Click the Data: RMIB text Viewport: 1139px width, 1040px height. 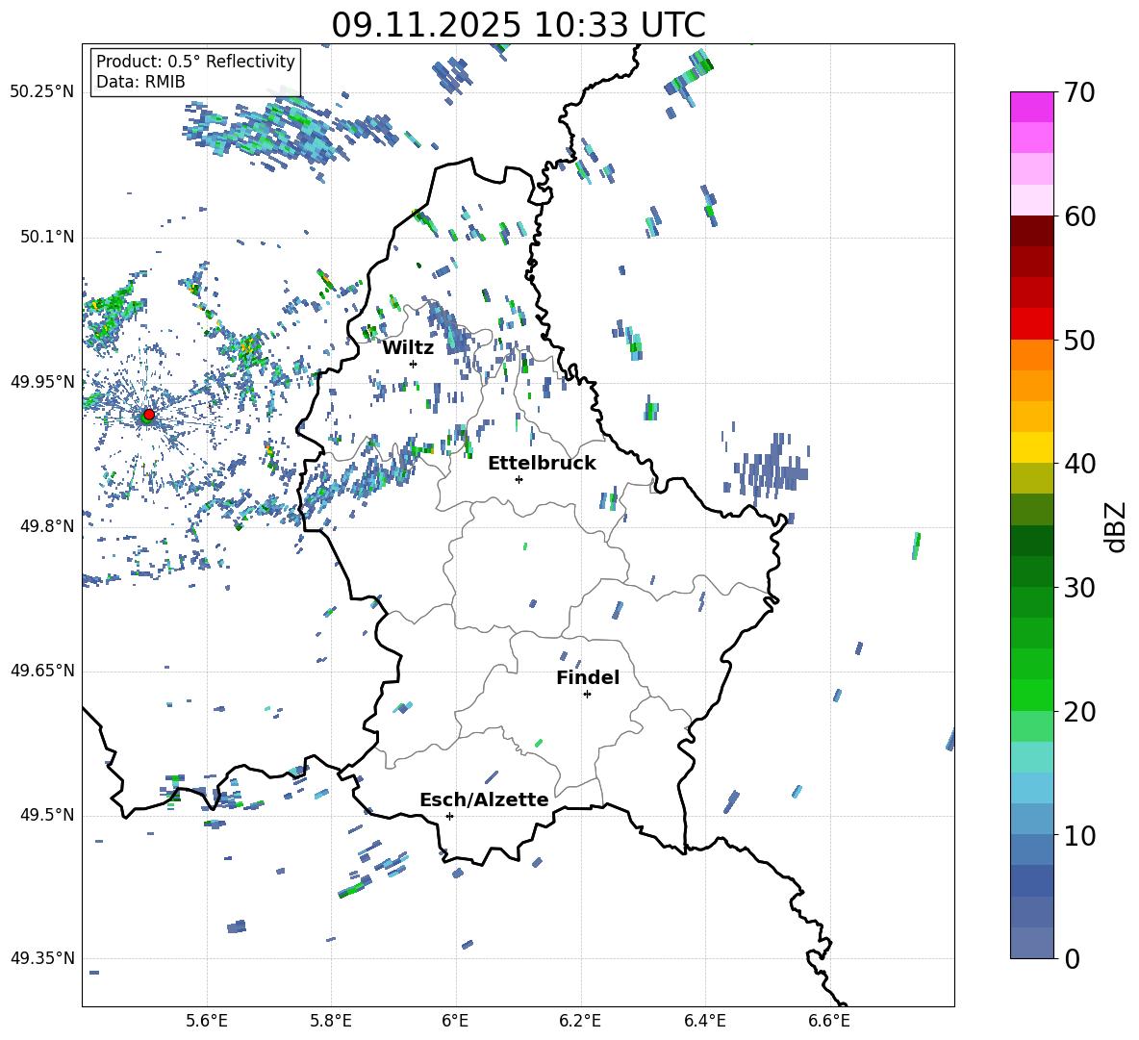coord(140,82)
